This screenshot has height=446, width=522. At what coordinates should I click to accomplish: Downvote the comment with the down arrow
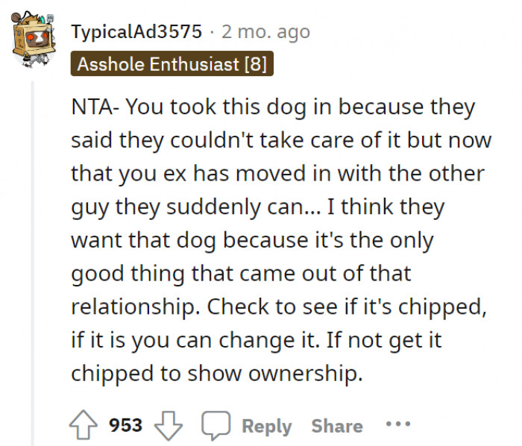pos(168,425)
